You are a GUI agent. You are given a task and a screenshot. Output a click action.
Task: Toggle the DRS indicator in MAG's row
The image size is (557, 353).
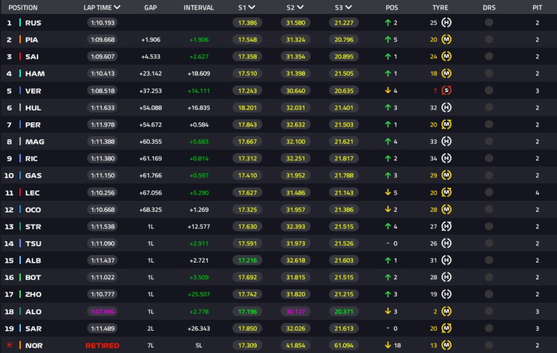[x=489, y=142]
